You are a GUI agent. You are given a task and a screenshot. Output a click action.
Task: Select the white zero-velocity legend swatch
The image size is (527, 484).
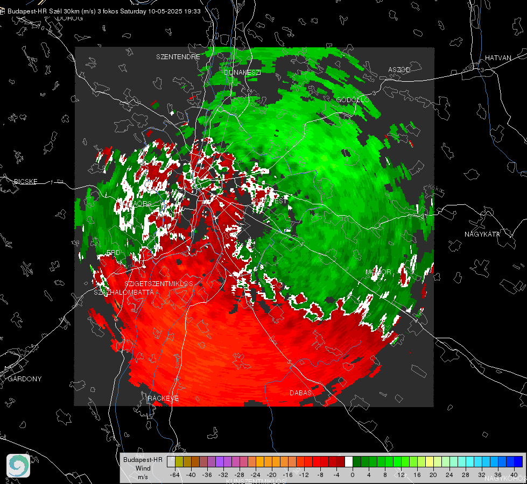coord(348,461)
